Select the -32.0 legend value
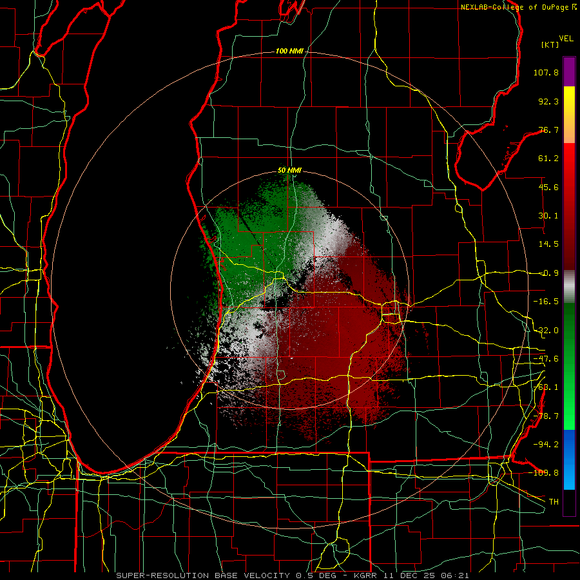 (546, 331)
